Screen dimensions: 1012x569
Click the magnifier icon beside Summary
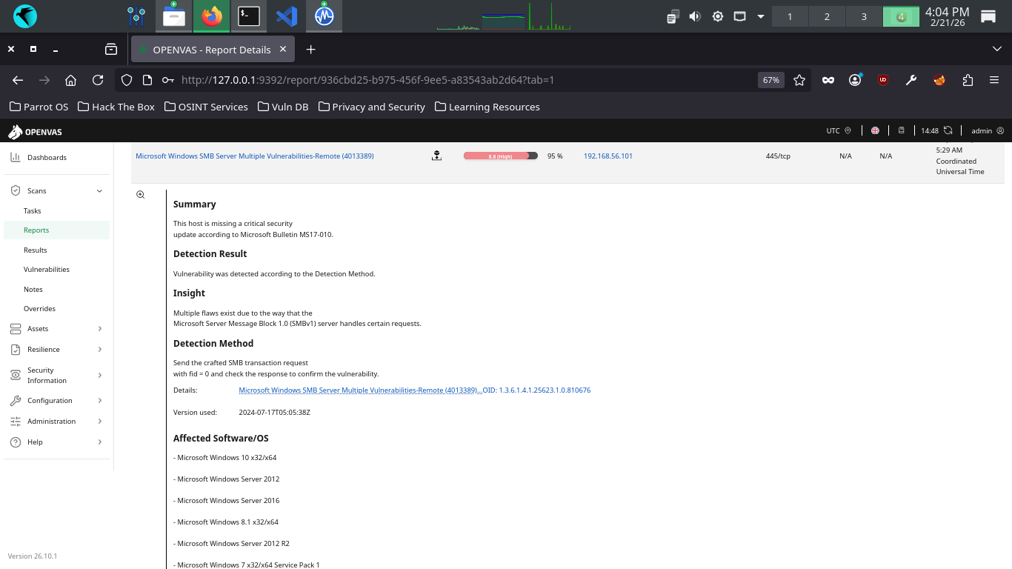(140, 195)
